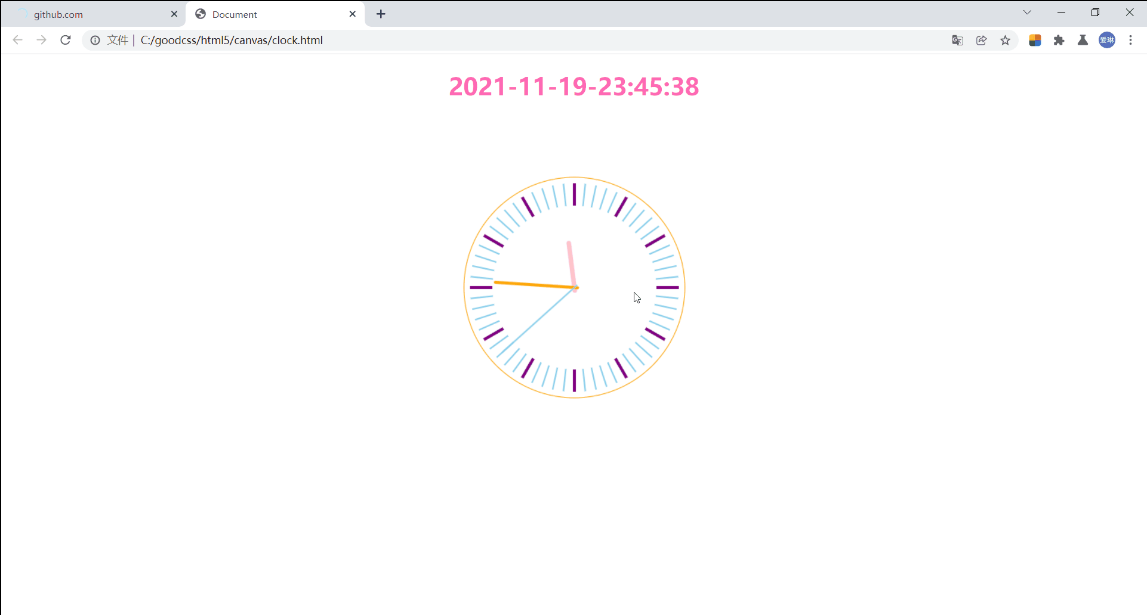
Task: Click the share page icon
Action: (982, 40)
